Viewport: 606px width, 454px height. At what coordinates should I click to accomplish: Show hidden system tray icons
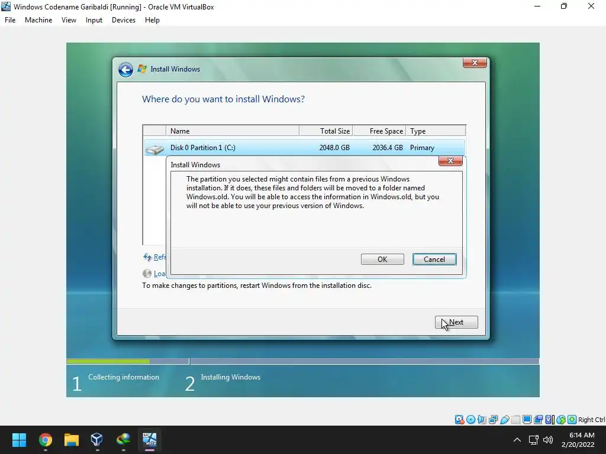(517, 440)
